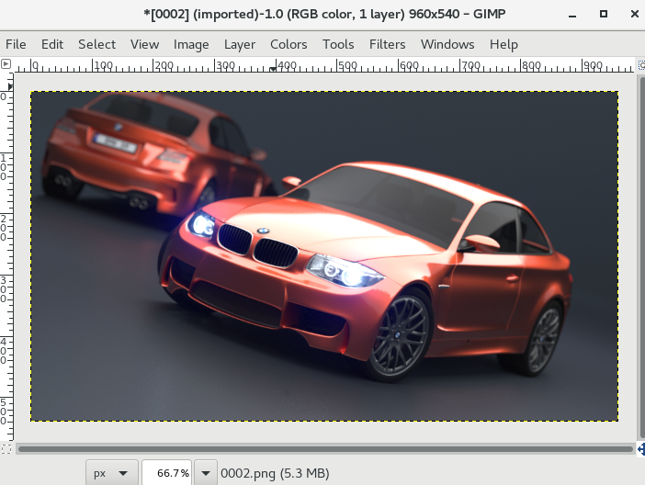Image resolution: width=645 pixels, height=485 pixels.
Task: Open the Select menu
Action: click(x=96, y=44)
